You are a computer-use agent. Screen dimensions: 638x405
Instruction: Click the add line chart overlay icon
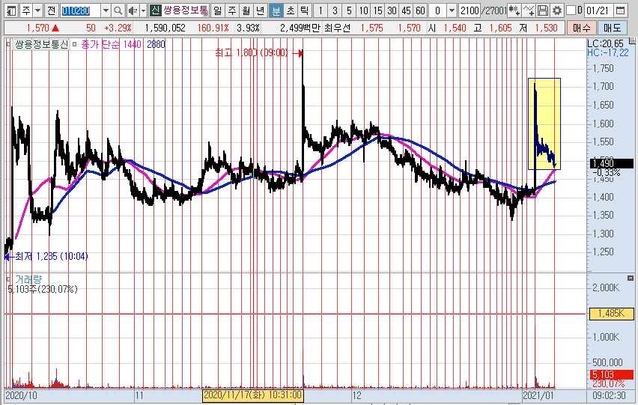pyautogui.click(x=529, y=10)
